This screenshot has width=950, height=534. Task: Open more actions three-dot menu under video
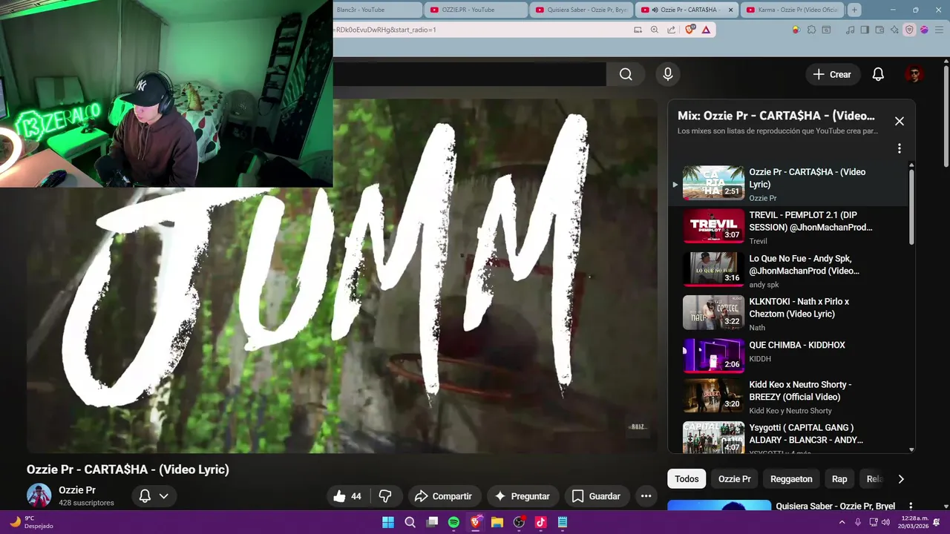(x=646, y=496)
